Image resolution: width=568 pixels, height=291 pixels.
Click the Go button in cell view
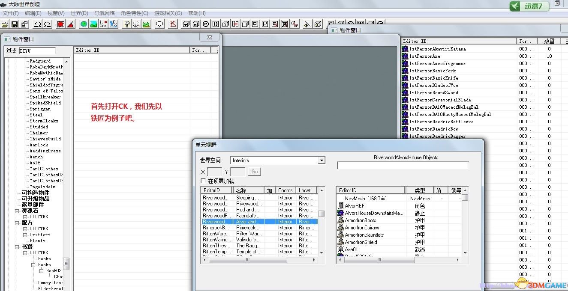[x=255, y=172]
